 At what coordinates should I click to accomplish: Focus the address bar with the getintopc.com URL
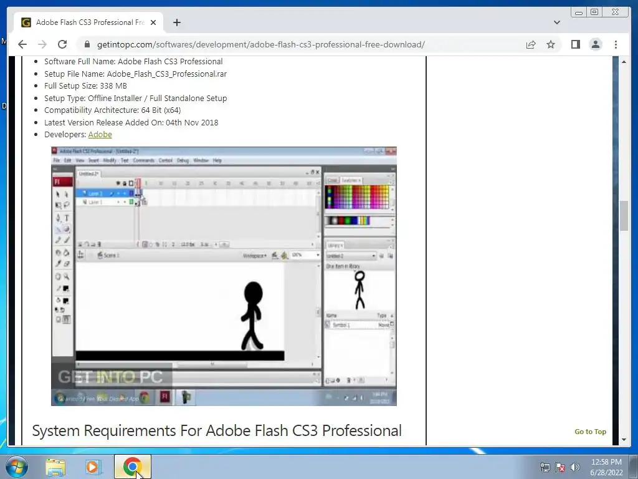tap(260, 44)
